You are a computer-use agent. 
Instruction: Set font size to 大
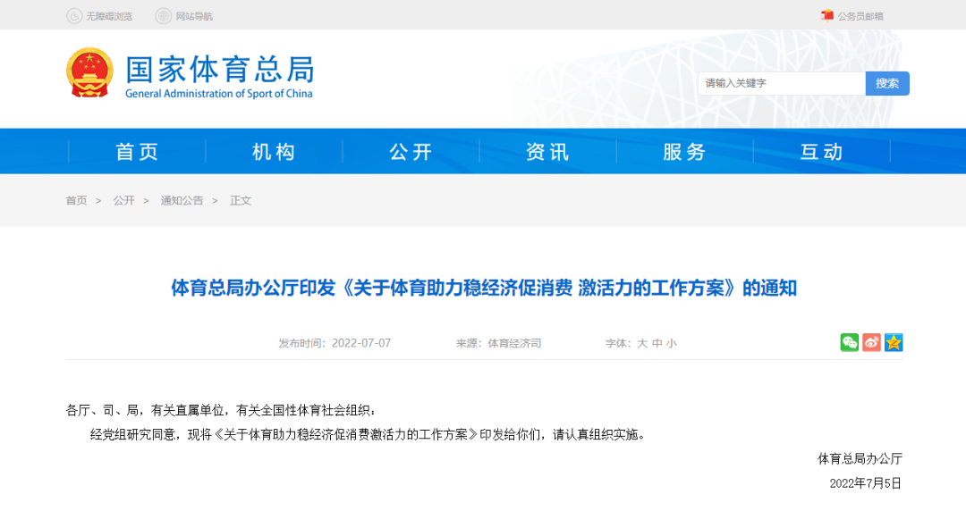click(642, 344)
